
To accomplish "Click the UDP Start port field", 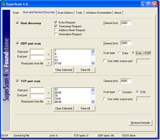I will tap(37, 52).
